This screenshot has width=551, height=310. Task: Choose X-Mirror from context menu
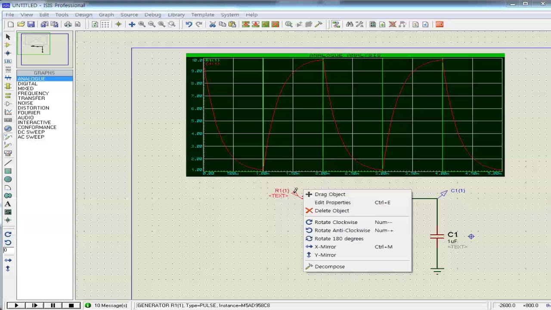pos(357,247)
